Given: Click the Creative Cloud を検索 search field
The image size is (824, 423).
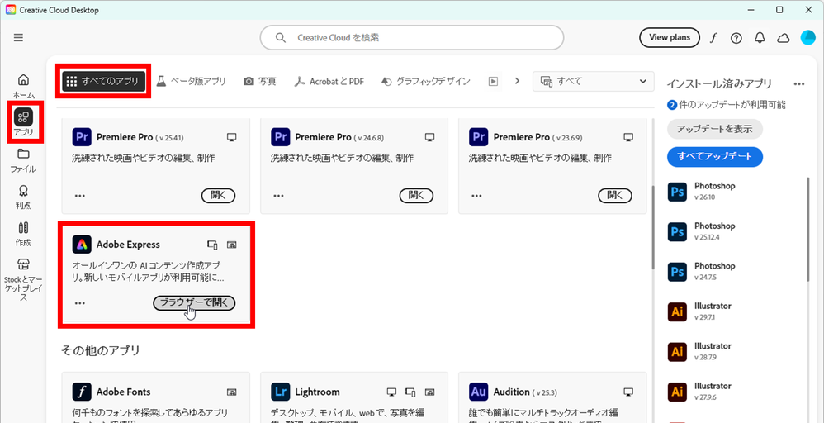Looking at the screenshot, I should 411,37.
